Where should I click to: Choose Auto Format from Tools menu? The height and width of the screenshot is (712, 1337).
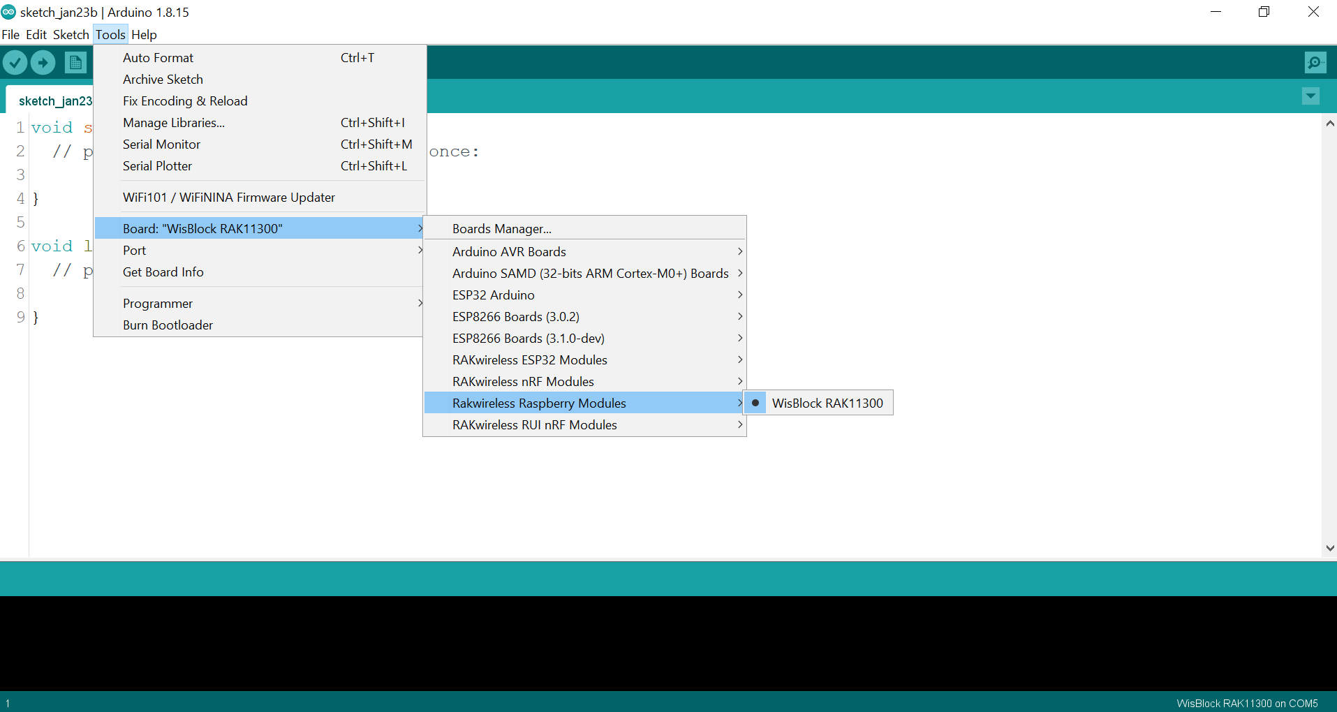pyautogui.click(x=260, y=58)
